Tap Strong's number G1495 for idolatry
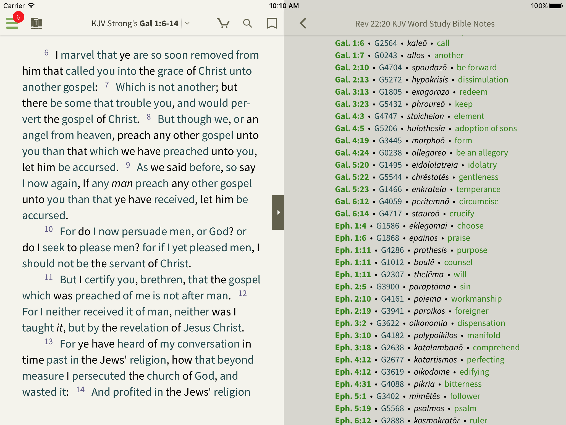This screenshot has width=566, height=425. (x=390, y=165)
